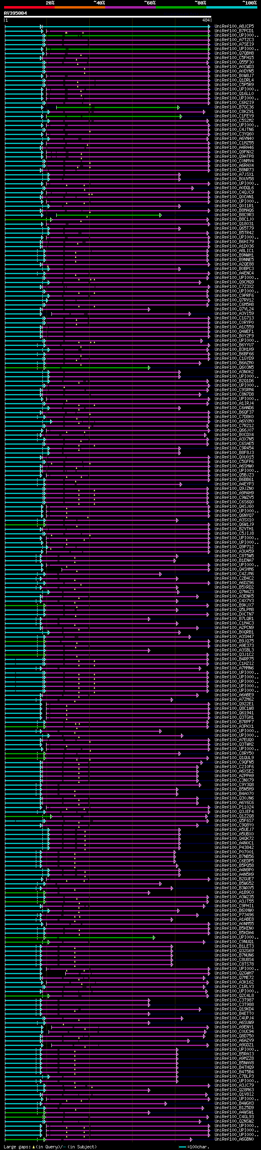The height and width of the screenshot is (1150, 261).
Task: Open hit UniRef100_A7T2C3
Action: [x=234, y=40]
